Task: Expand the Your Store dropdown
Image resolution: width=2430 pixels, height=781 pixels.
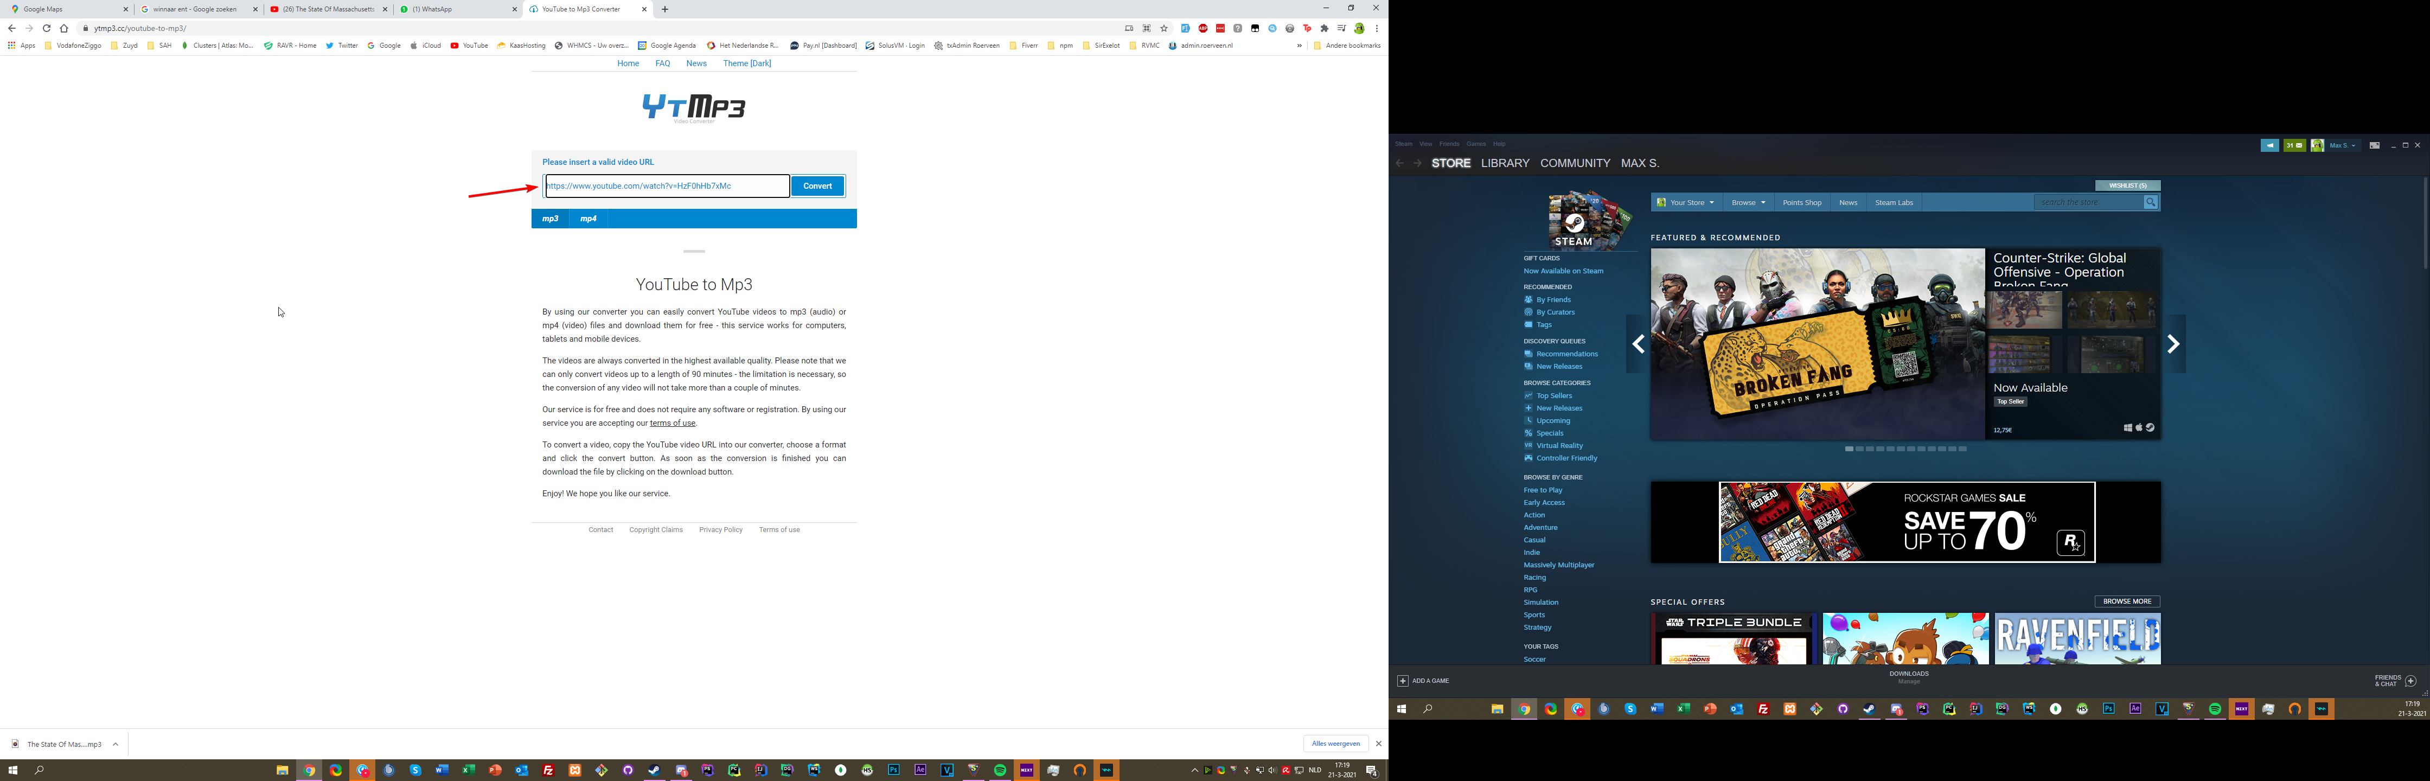Action: [x=1686, y=203]
